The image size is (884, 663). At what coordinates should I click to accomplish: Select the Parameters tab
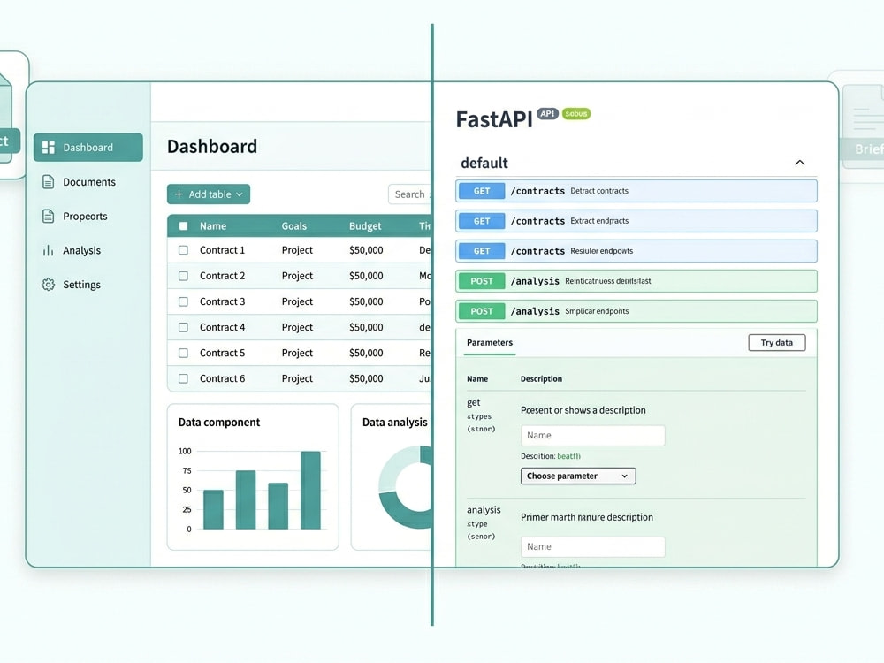point(490,343)
